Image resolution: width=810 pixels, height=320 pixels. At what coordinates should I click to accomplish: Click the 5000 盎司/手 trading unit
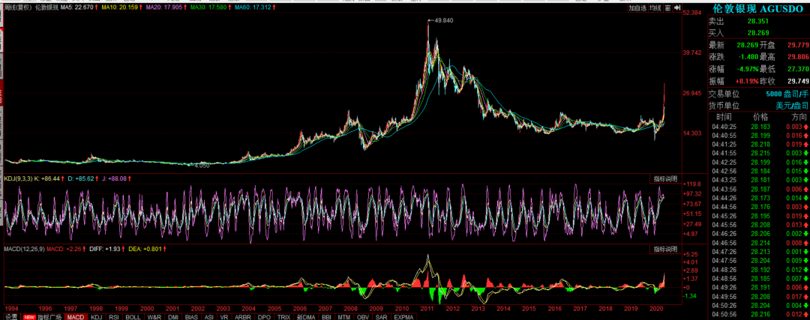click(x=787, y=94)
